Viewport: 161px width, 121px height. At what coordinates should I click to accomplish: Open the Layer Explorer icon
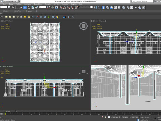[x=107, y=7]
